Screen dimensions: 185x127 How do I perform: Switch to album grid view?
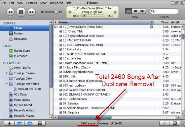pyautogui.click(x=135, y=11)
